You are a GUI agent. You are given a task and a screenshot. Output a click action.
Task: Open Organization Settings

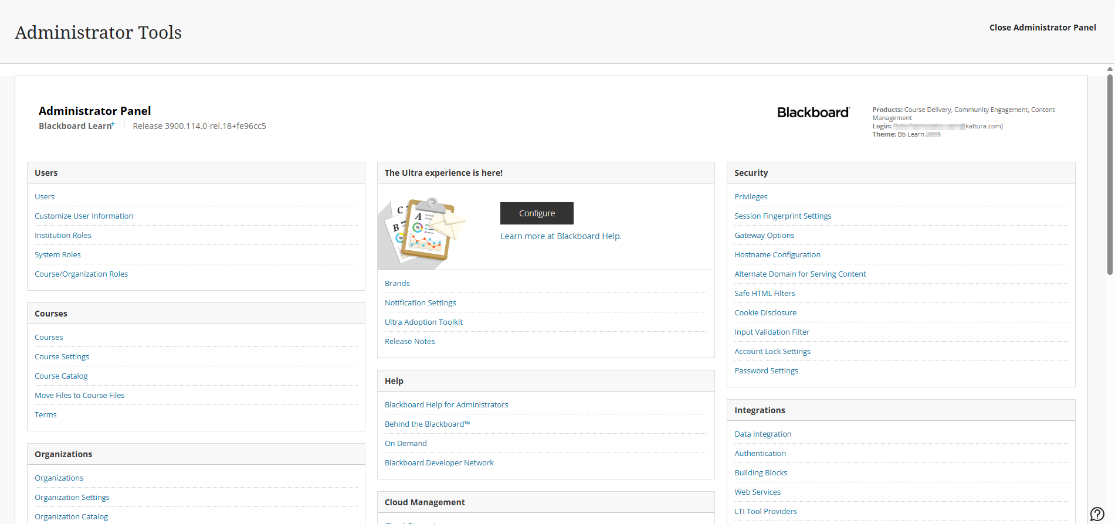(72, 498)
